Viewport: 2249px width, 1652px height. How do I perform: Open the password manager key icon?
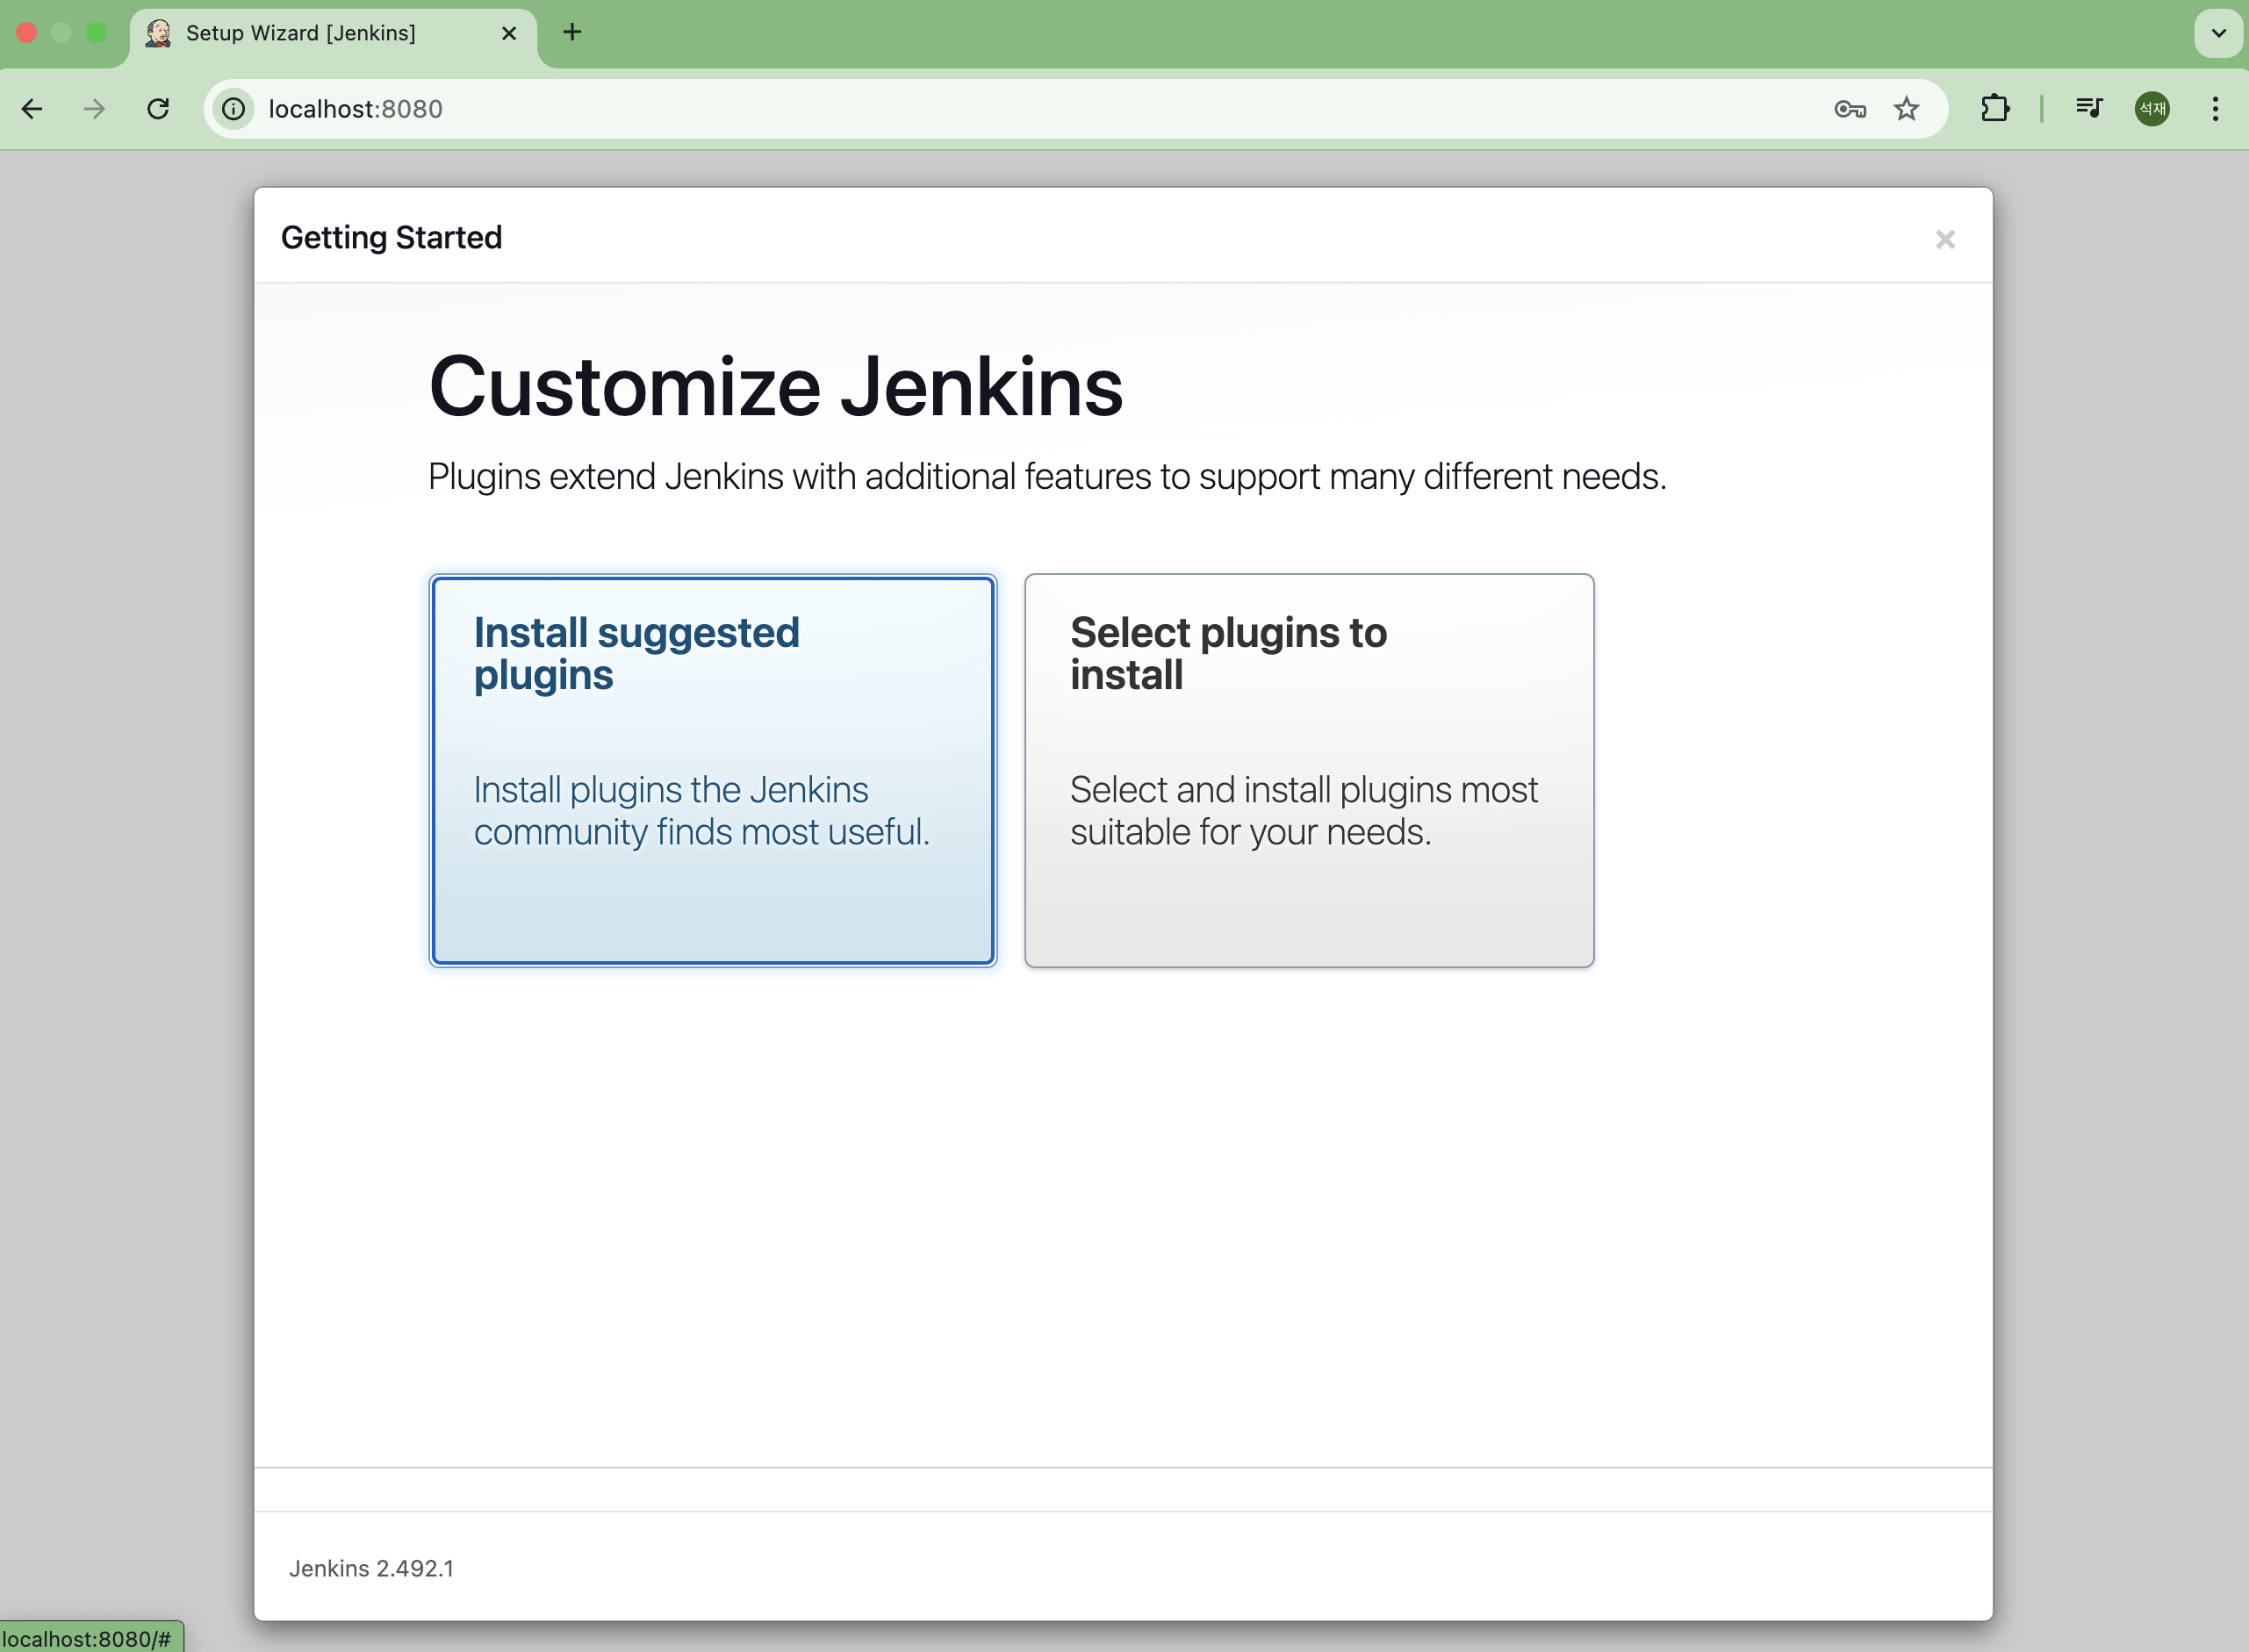tap(1849, 109)
